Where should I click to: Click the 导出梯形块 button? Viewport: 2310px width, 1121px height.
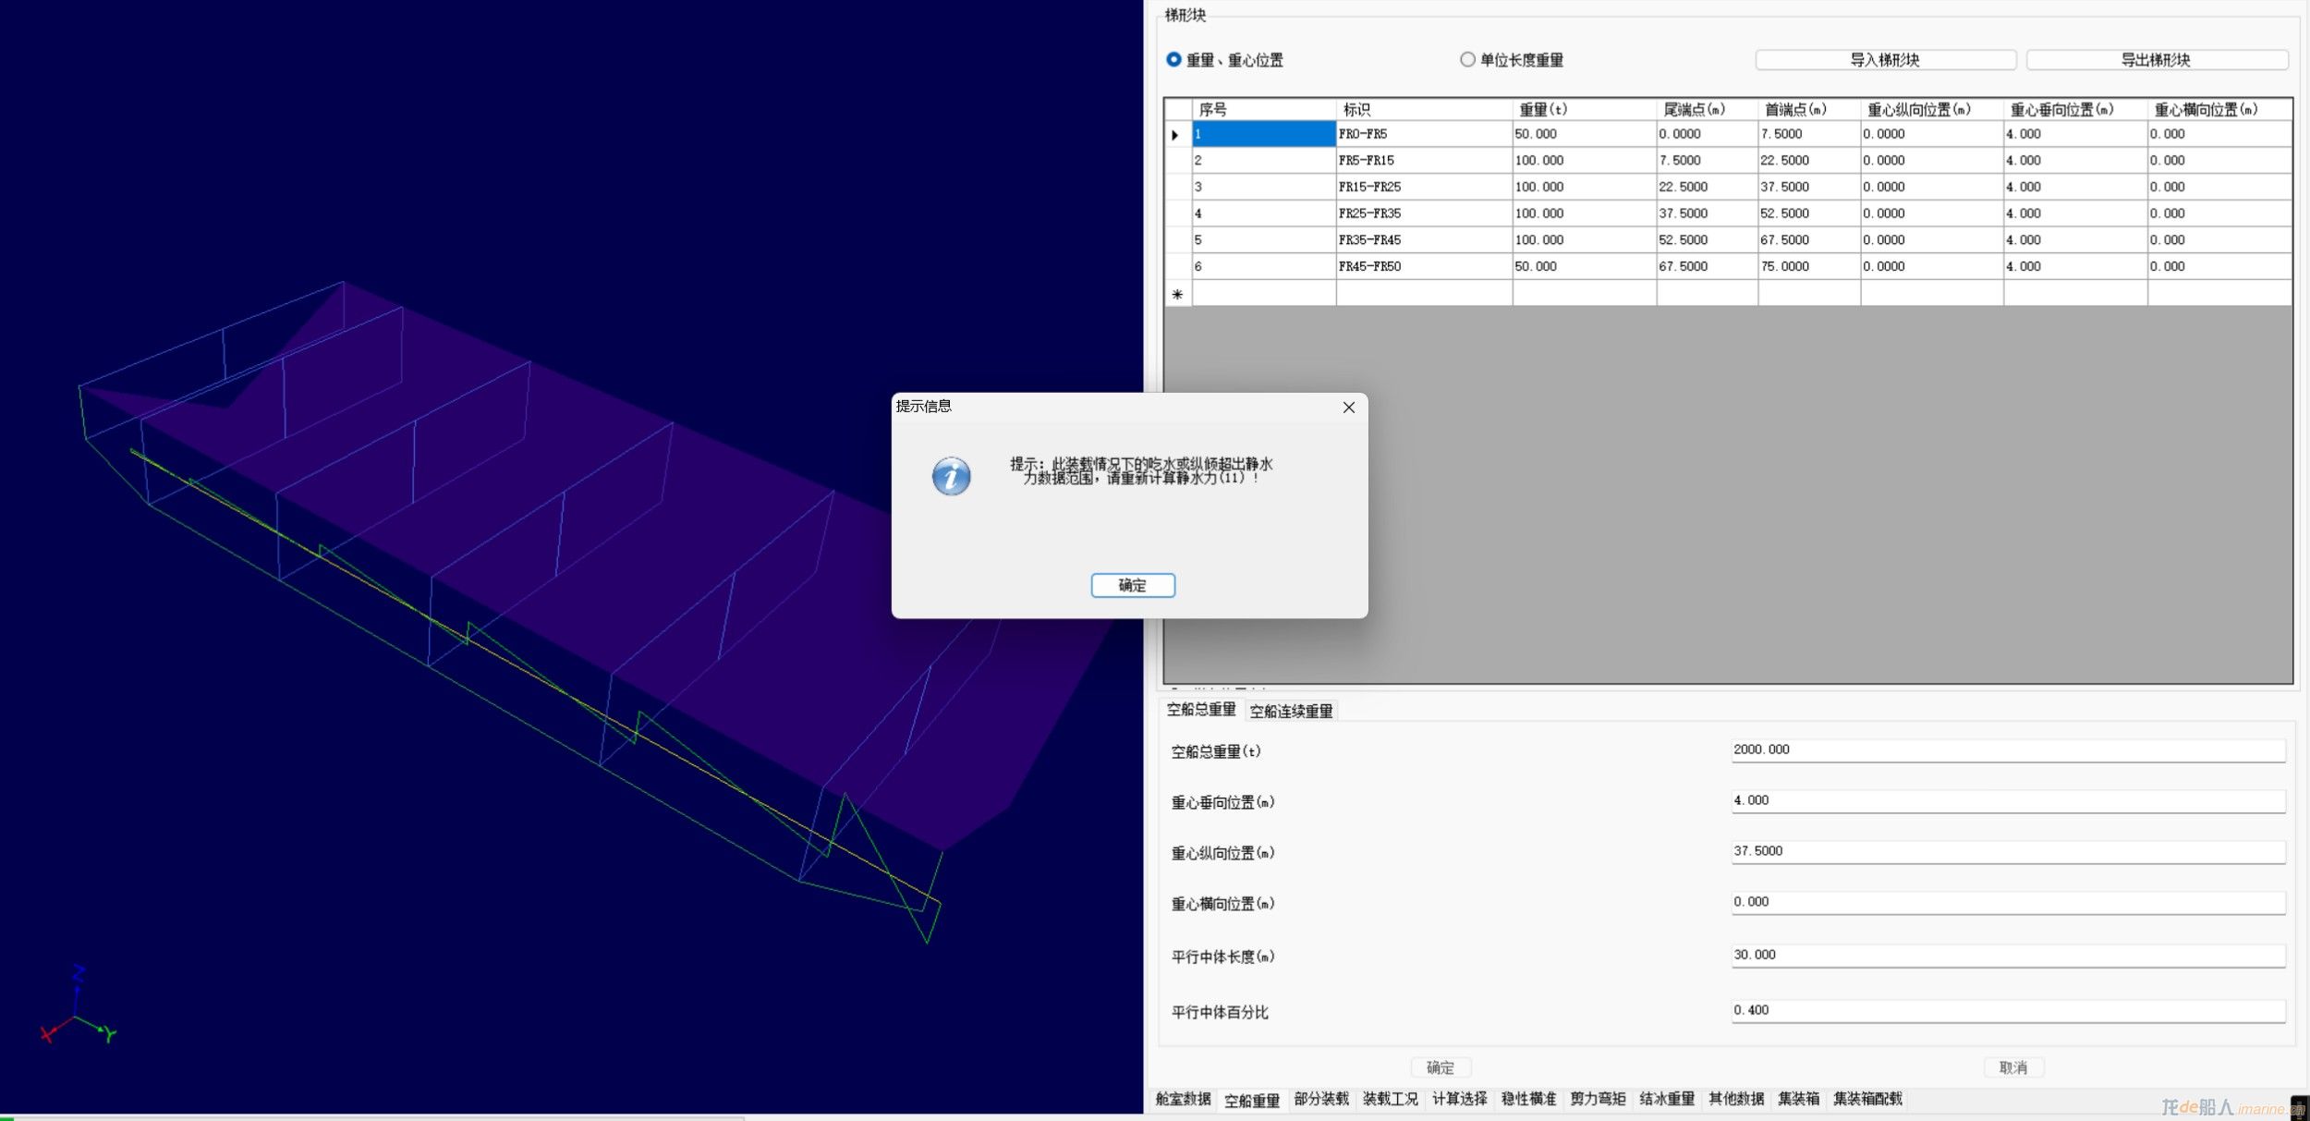click(x=2157, y=60)
